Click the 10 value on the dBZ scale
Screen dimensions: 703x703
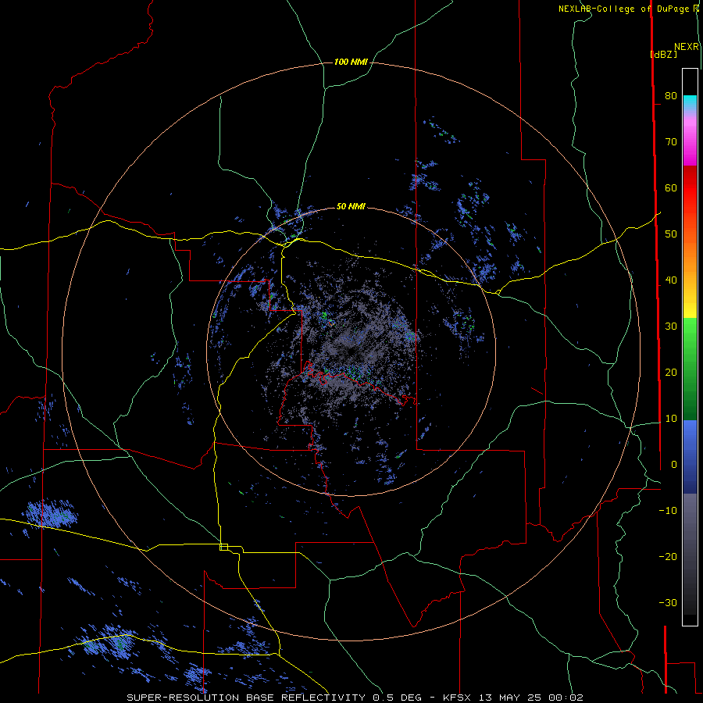(671, 419)
